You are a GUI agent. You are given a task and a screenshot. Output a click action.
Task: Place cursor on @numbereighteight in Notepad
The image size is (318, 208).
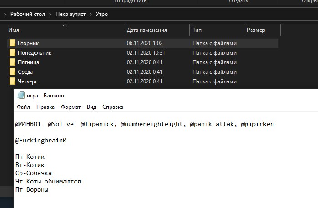click(x=151, y=124)
